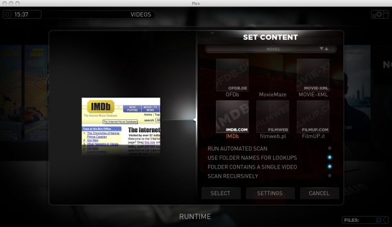Pick the MOVIE-XML scraper icon
The height and width of the screenshot is (227, 392).
coord(313,75)
